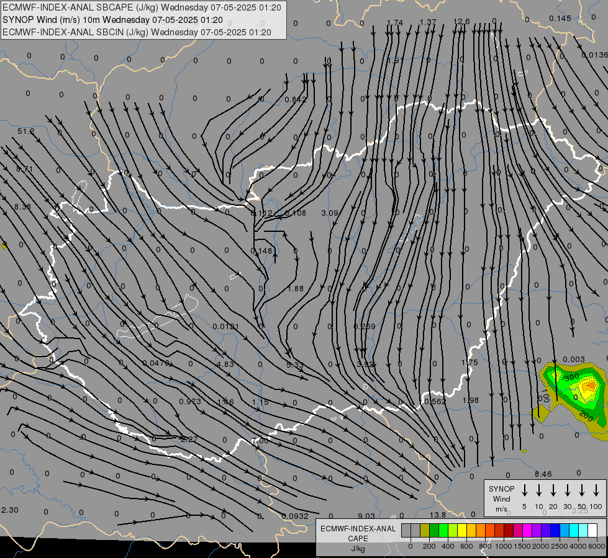Click the SYNOP Wind 10m title line
Viewport: 608px width, 558px height.
click(x=113, y=20)
